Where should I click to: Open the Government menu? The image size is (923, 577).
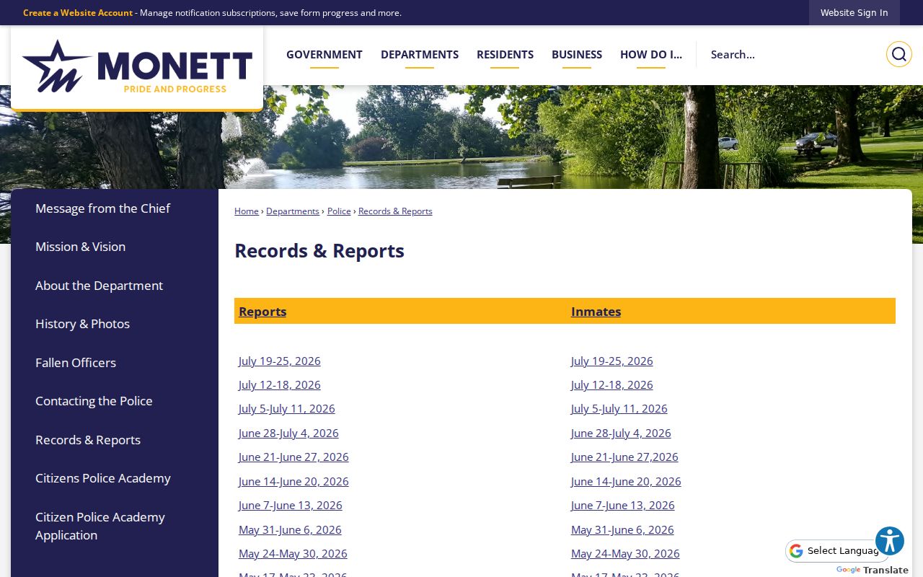click(324, 55)
